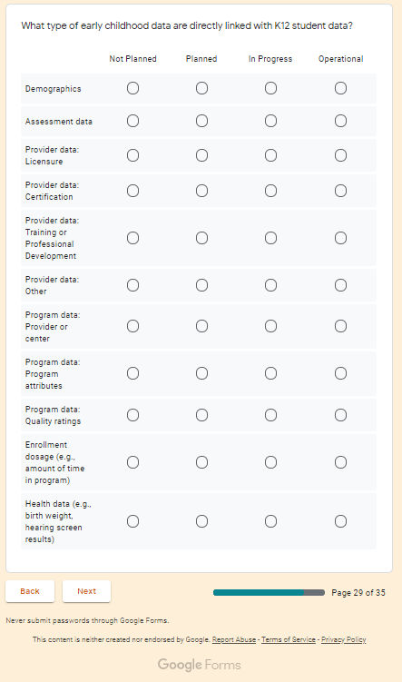402x682 pixels.
Task: Mark Demographics as In Progress
Action: (x=270, y=88)
